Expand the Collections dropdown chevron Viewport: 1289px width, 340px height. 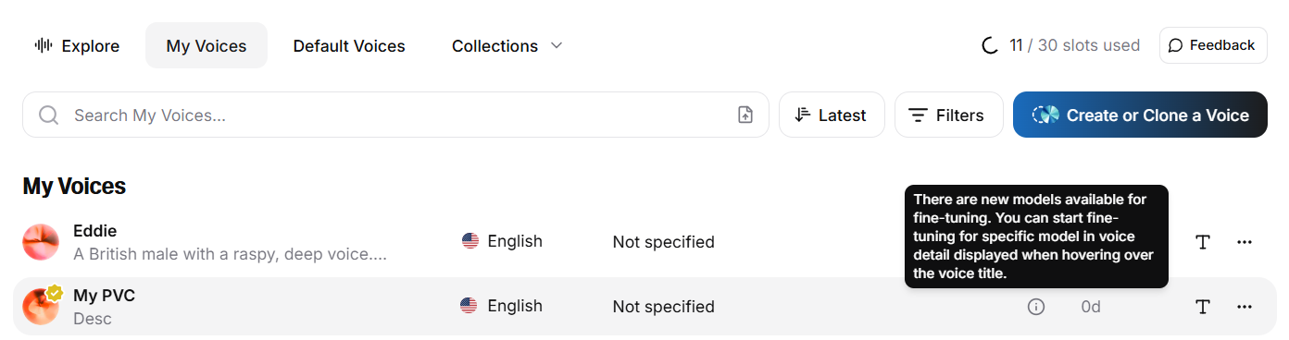(557, 45)
